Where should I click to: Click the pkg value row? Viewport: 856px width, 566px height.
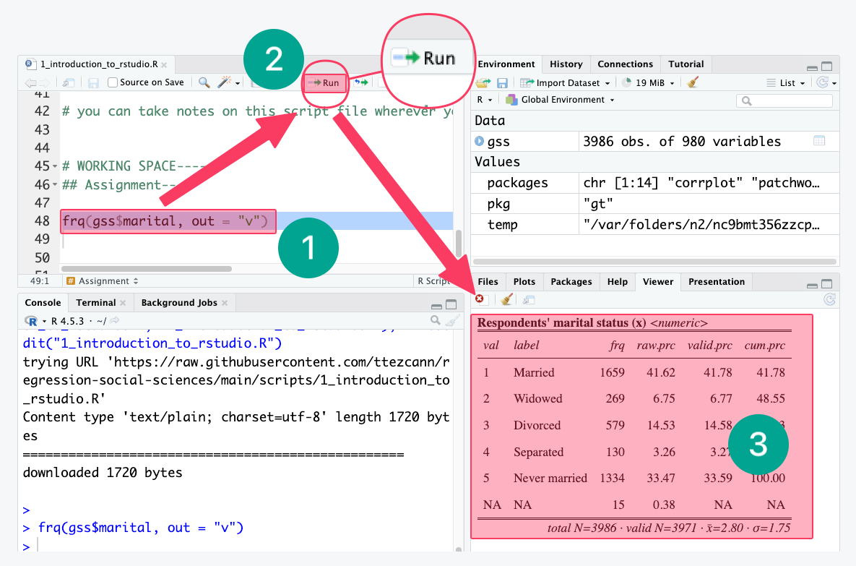(x=655, y=204)
